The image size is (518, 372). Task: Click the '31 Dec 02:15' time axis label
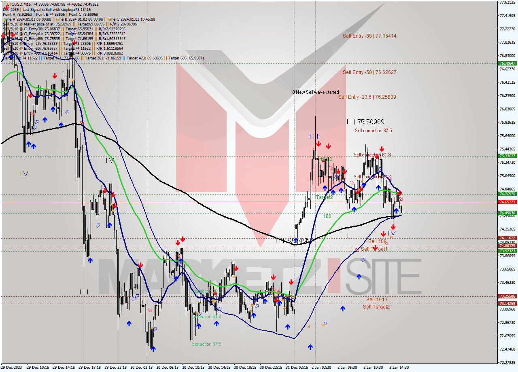(296, 368)
